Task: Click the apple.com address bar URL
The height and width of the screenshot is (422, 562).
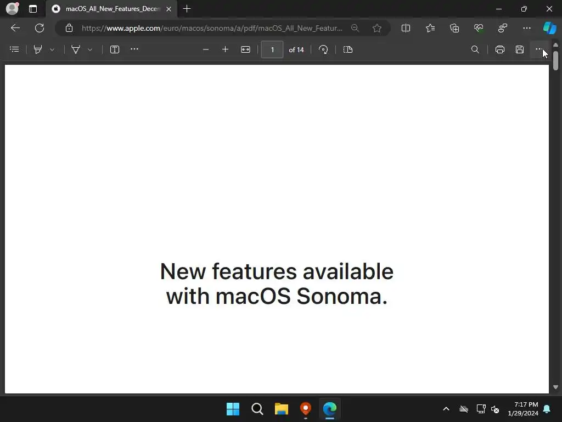Action: (212, 28)
